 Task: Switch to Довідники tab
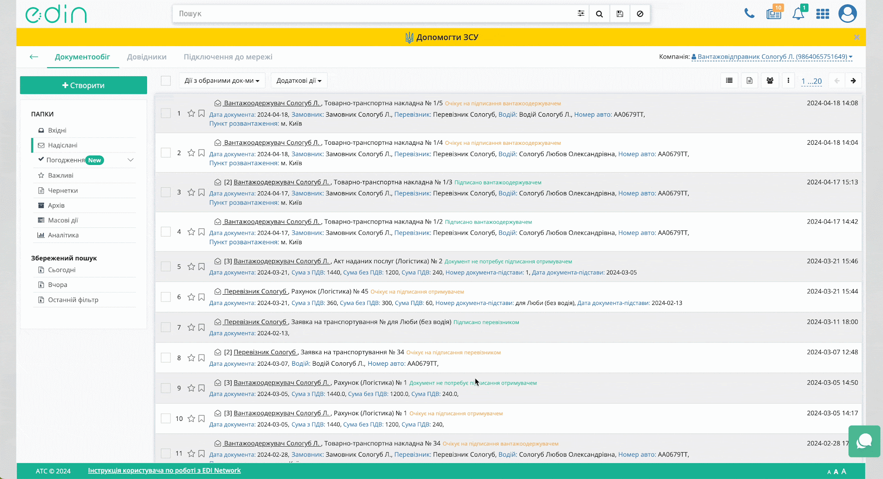pyautogui.click(x=147, y=57)
